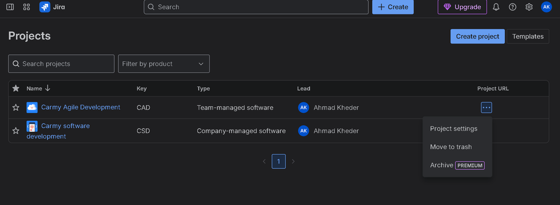Image resolution: width=560 pixels, height=205 pixels.
Task: Go to next page arrow
Action: [293, 161]
